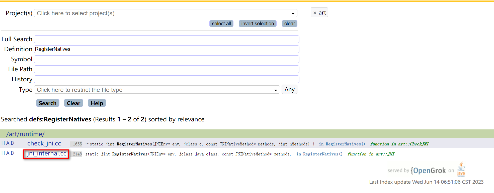Reset the form with Clear button
The width and height of the screenshot is (494, 193).
tap(73, 103)
